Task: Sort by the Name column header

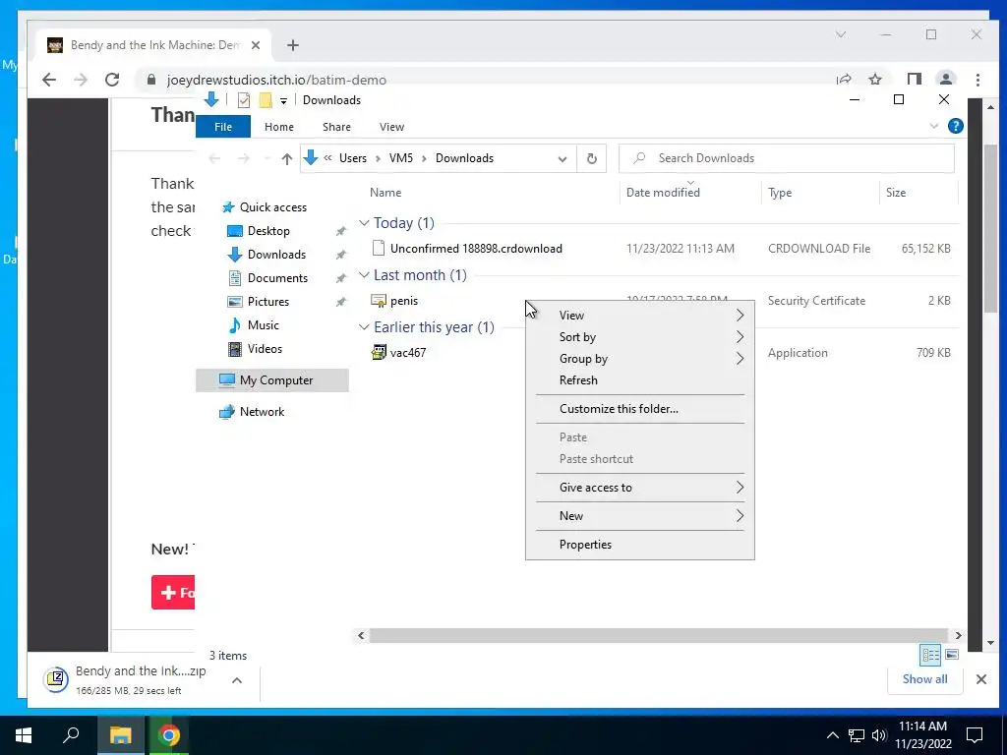Action: click(x=385, y=193)
